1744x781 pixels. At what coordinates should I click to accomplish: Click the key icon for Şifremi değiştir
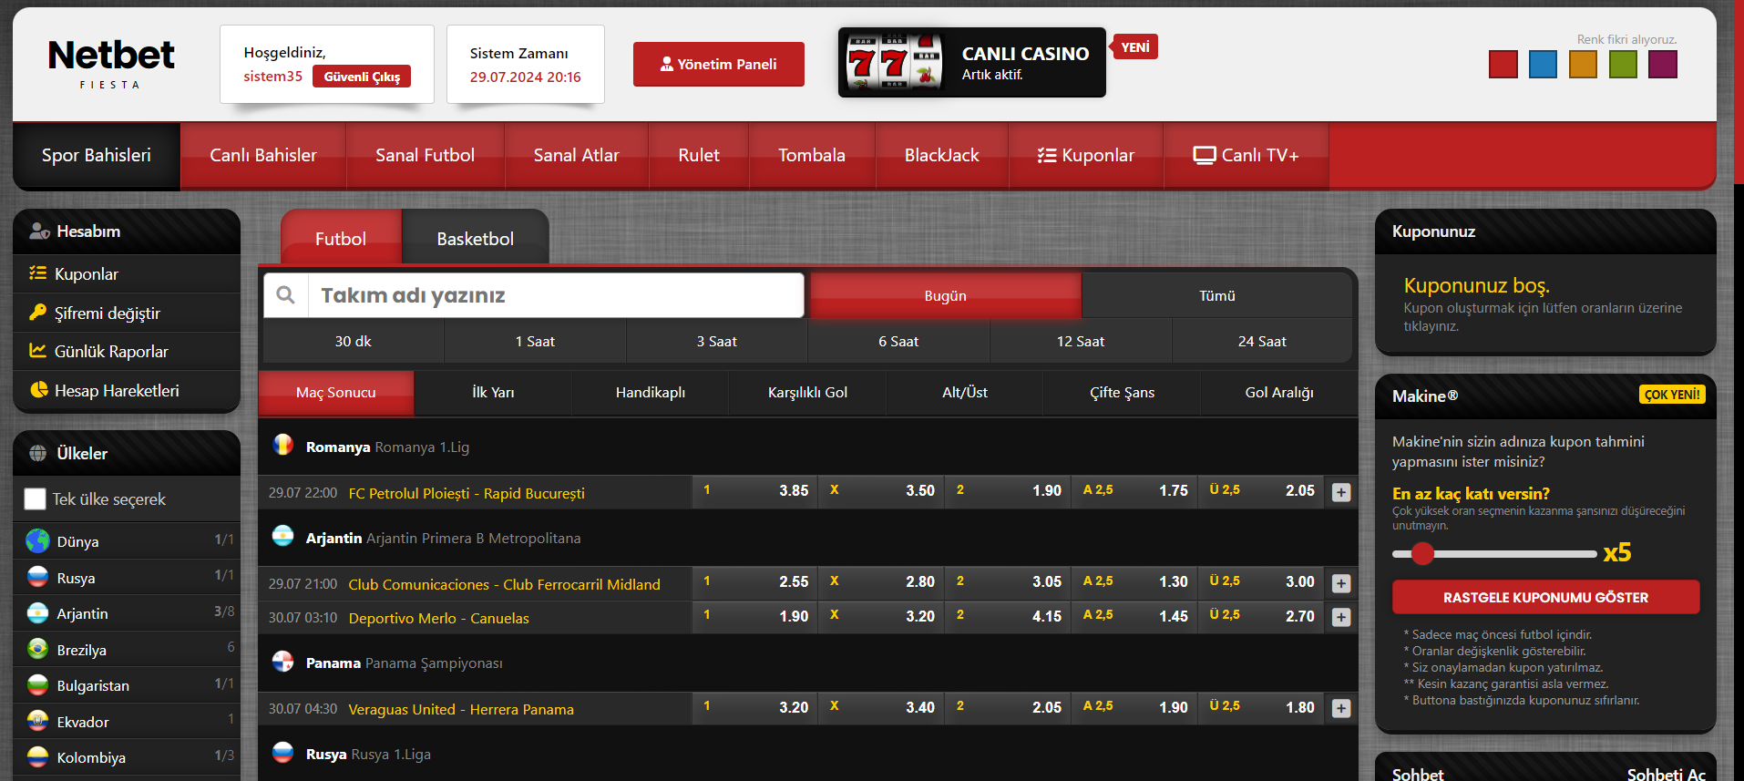click(37, 312)
